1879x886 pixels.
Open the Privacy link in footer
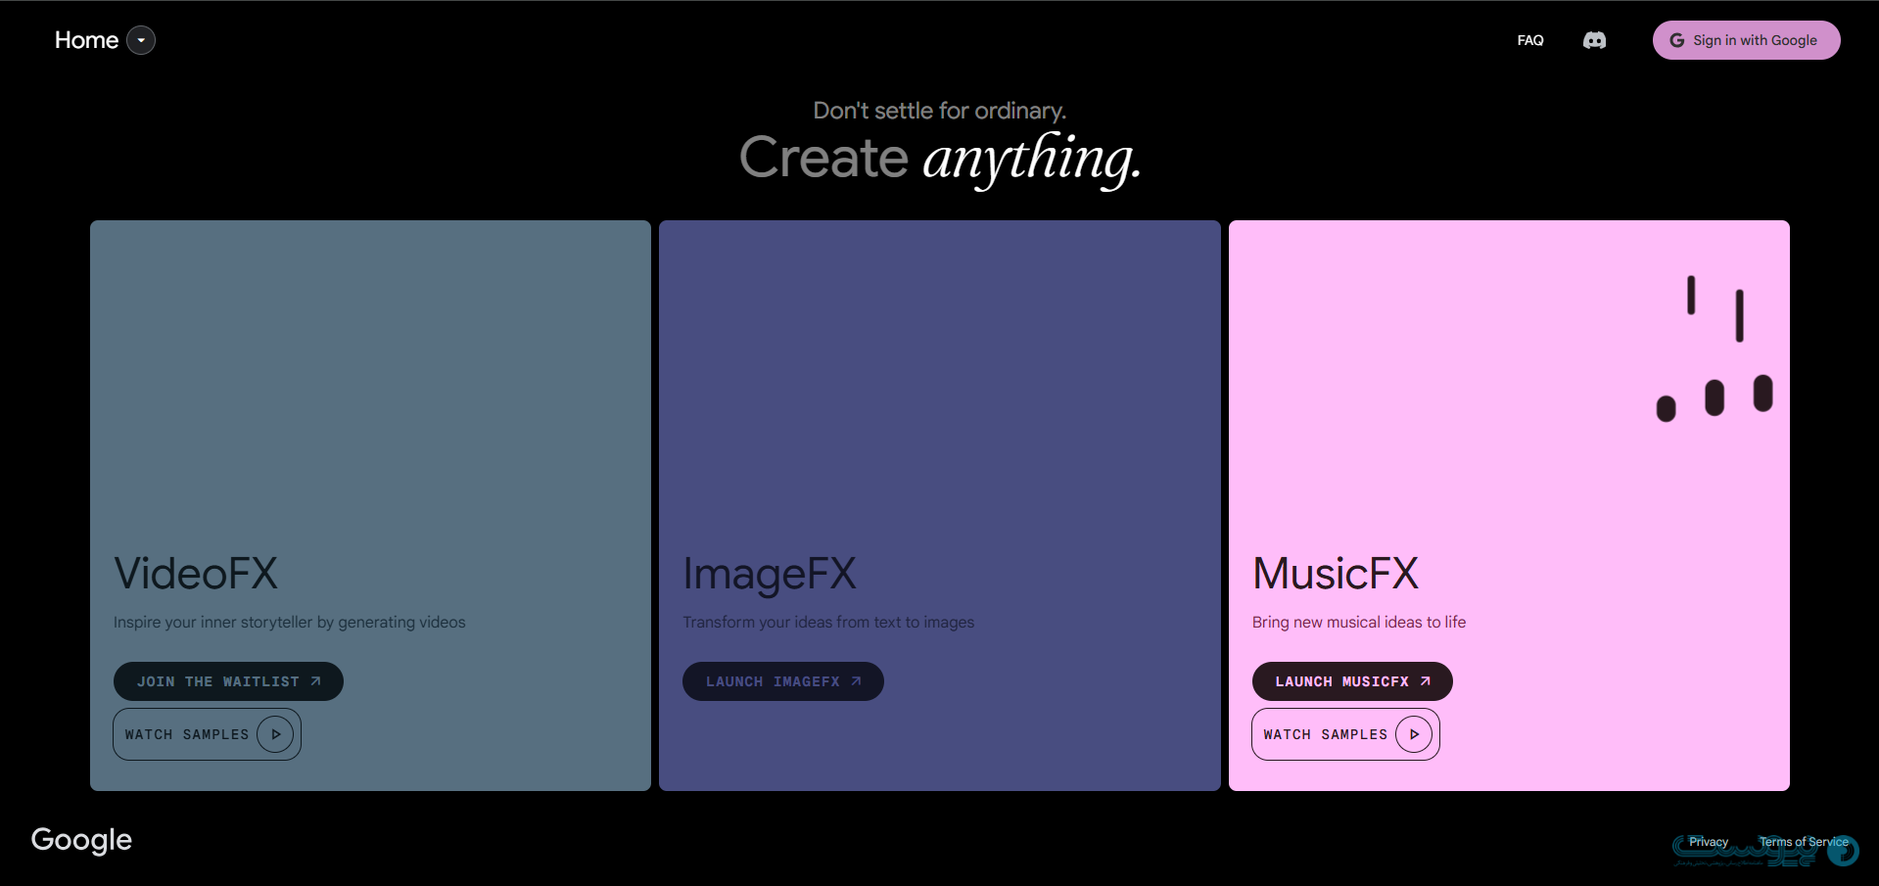(x=1708, y=842)
